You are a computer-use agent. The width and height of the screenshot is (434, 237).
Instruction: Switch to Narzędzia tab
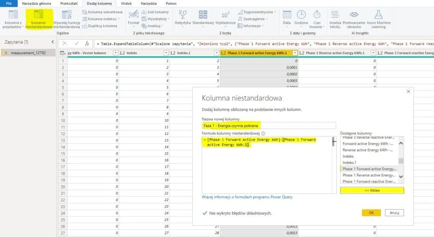click(149, 3)
